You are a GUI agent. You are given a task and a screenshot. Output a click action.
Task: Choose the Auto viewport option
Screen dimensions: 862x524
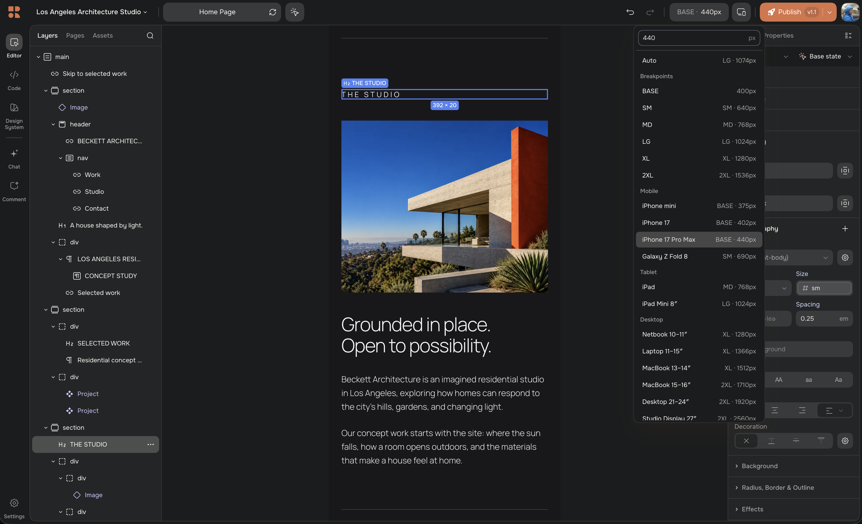tap(699, 60)
